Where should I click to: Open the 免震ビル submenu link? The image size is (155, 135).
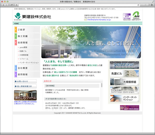pyautogui.click(x=23, y=51)
